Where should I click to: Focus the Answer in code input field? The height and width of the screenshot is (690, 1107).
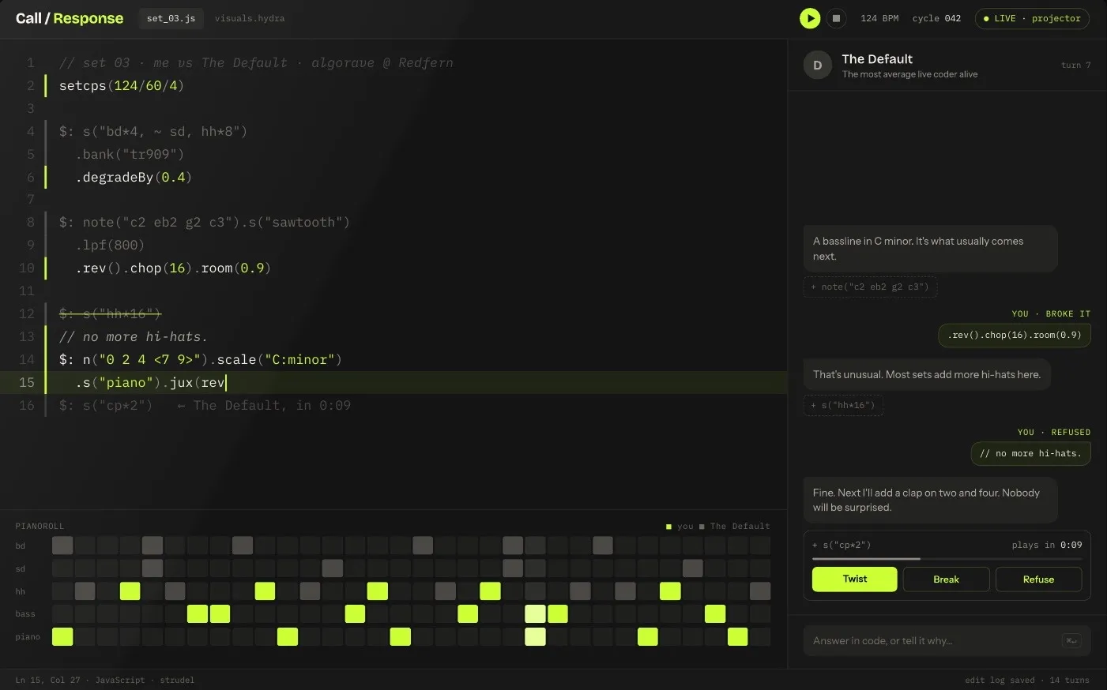coord(947,641)
